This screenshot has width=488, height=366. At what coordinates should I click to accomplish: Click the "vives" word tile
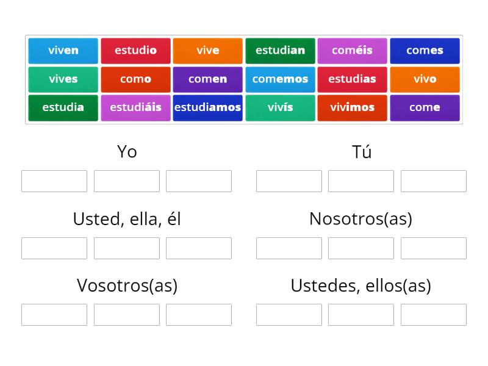click(x=63, y=79)
